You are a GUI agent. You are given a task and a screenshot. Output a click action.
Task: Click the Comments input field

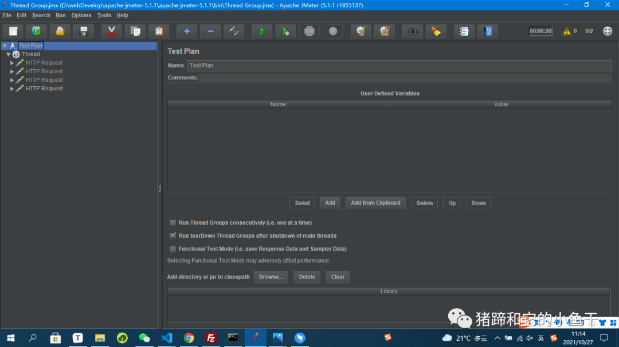click(405, 78)
